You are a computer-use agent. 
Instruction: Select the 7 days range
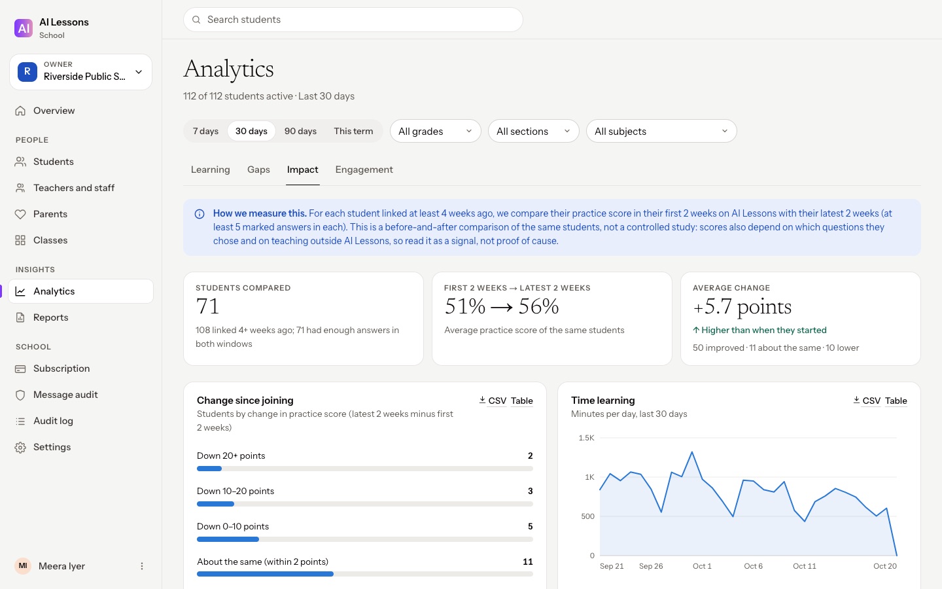pos(205,131)
